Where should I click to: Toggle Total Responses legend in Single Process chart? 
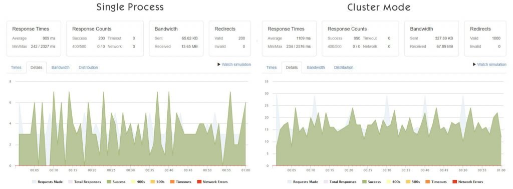click(x=84, y=182)
